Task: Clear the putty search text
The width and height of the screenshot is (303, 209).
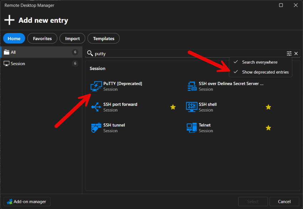Action: pos(296,53)
